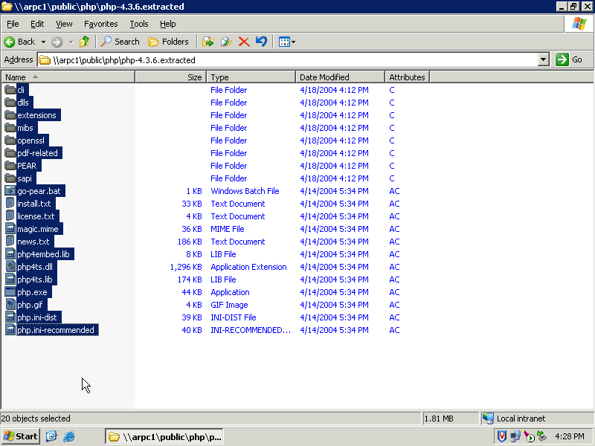This screenshot has width=595, height=446.
Task: Open the Favorites menu
Action: pos(100,24)
